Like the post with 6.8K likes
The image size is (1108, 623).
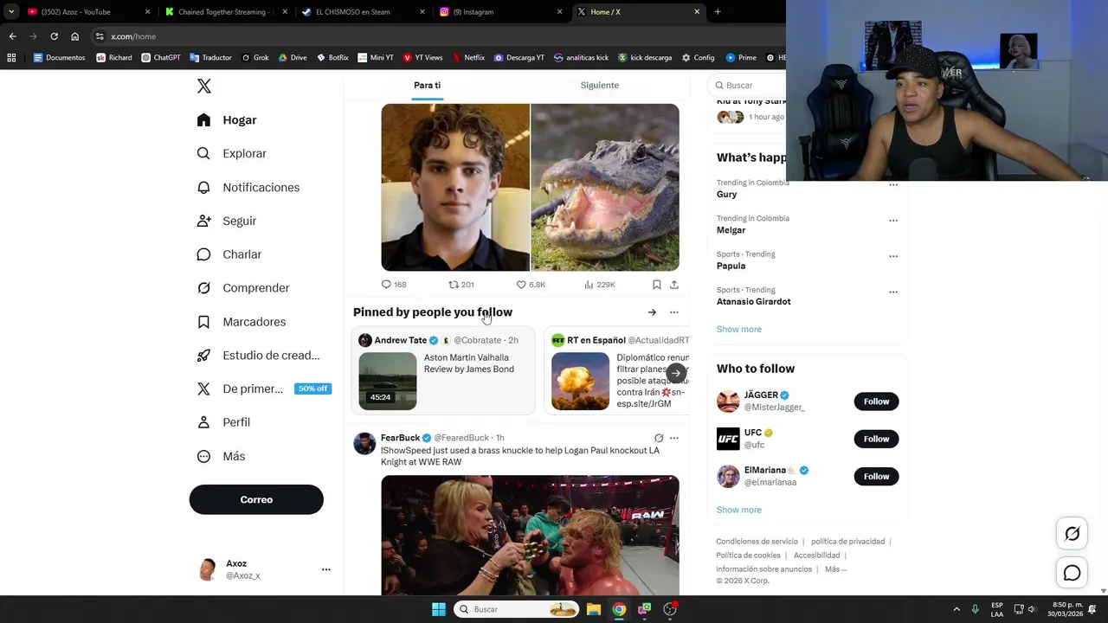tap(521, 285)
